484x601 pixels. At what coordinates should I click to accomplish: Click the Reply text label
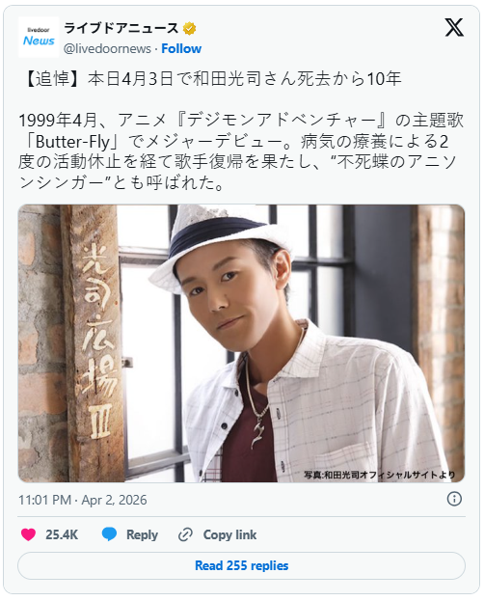pyautogui.click(x=142, y=534)
